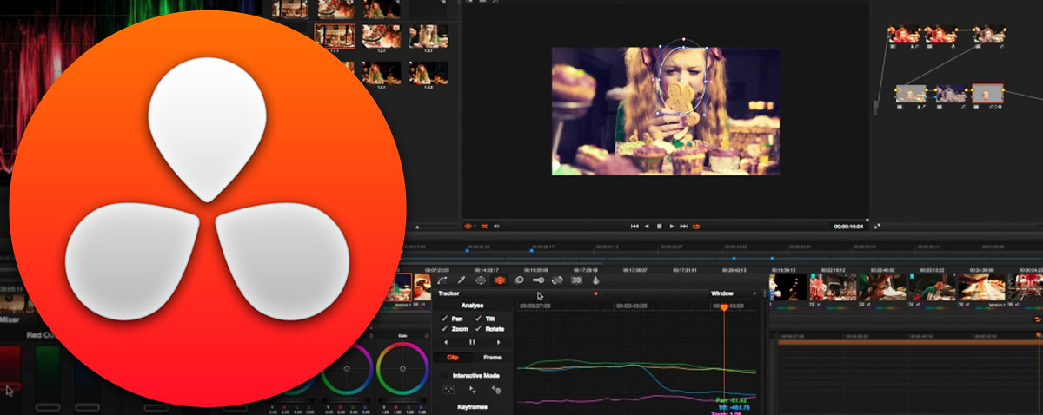
Task: Open the Power Window palette icon
Action: click(x=481, y=280)
